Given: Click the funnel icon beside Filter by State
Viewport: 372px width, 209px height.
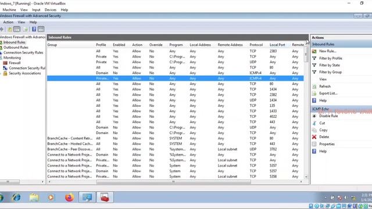Looking at the screenshot, I should (314, 65).
